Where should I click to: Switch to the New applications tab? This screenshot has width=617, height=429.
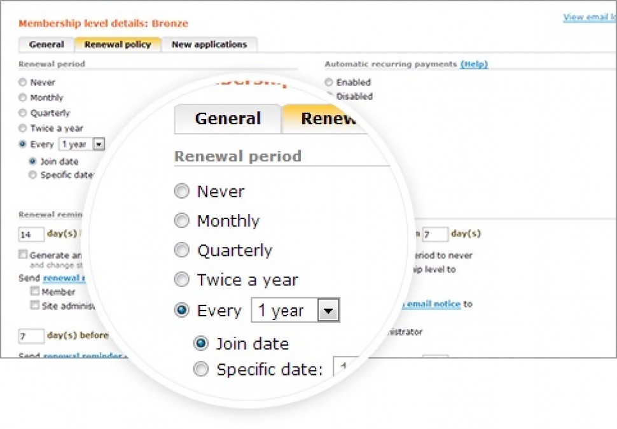click(x=209, y=45)
